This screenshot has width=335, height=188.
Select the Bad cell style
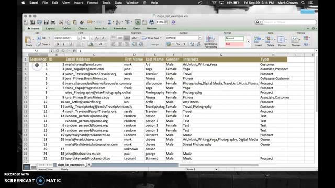(x=234, y=44)
